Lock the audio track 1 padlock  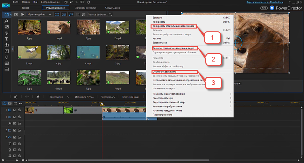pyautogui.click(x=19, y=117)
